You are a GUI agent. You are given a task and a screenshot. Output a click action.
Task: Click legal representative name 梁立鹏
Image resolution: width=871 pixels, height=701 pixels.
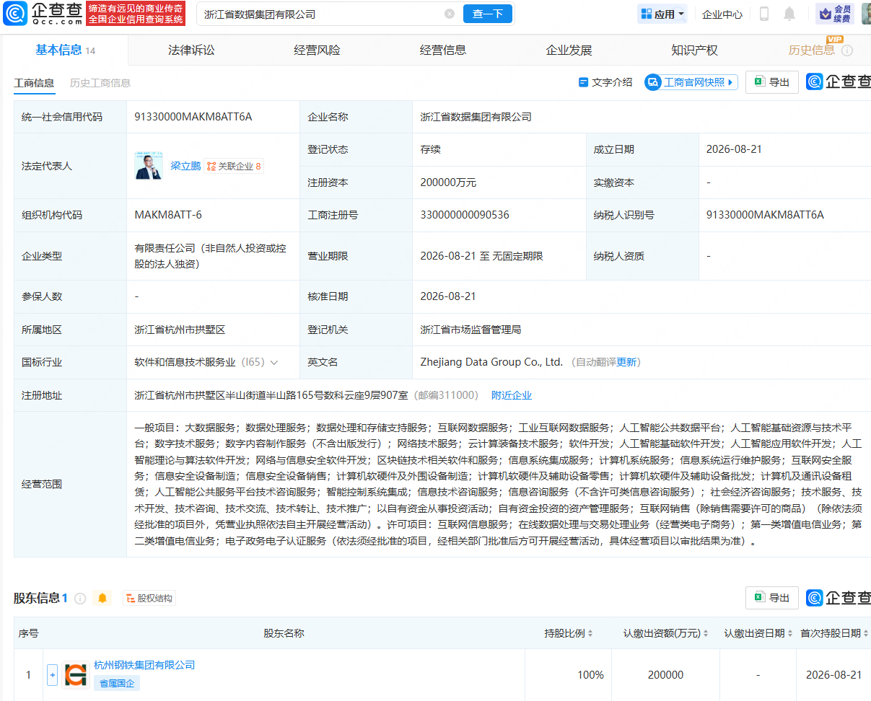pyautogui.click(x=185, y=166)
